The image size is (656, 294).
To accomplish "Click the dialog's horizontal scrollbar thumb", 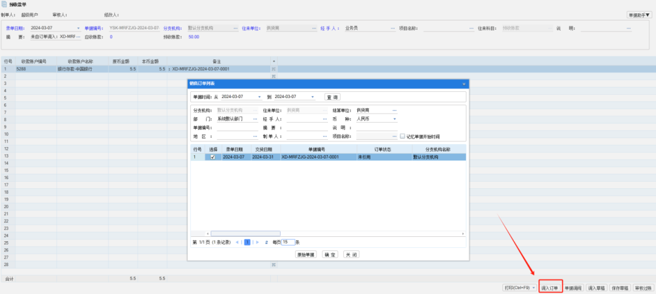I will pos(245,233).
